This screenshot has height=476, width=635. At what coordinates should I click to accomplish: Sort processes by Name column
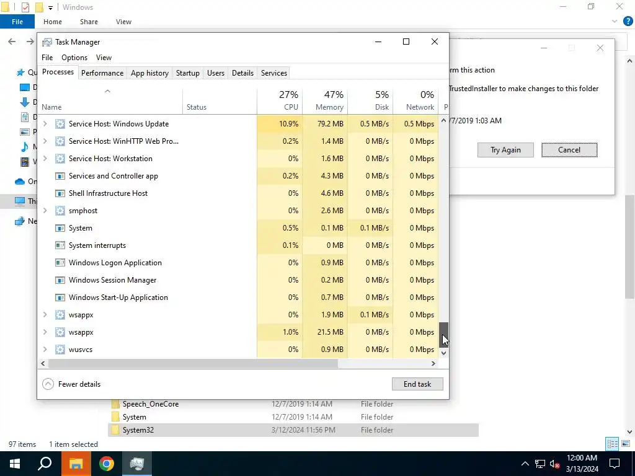tap(110, 100)
